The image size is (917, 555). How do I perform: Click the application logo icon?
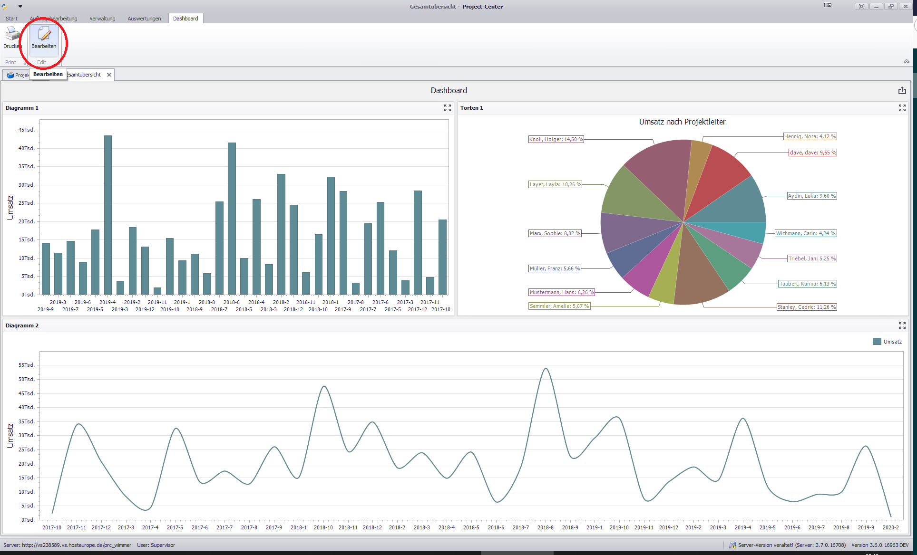click(5, 7)
